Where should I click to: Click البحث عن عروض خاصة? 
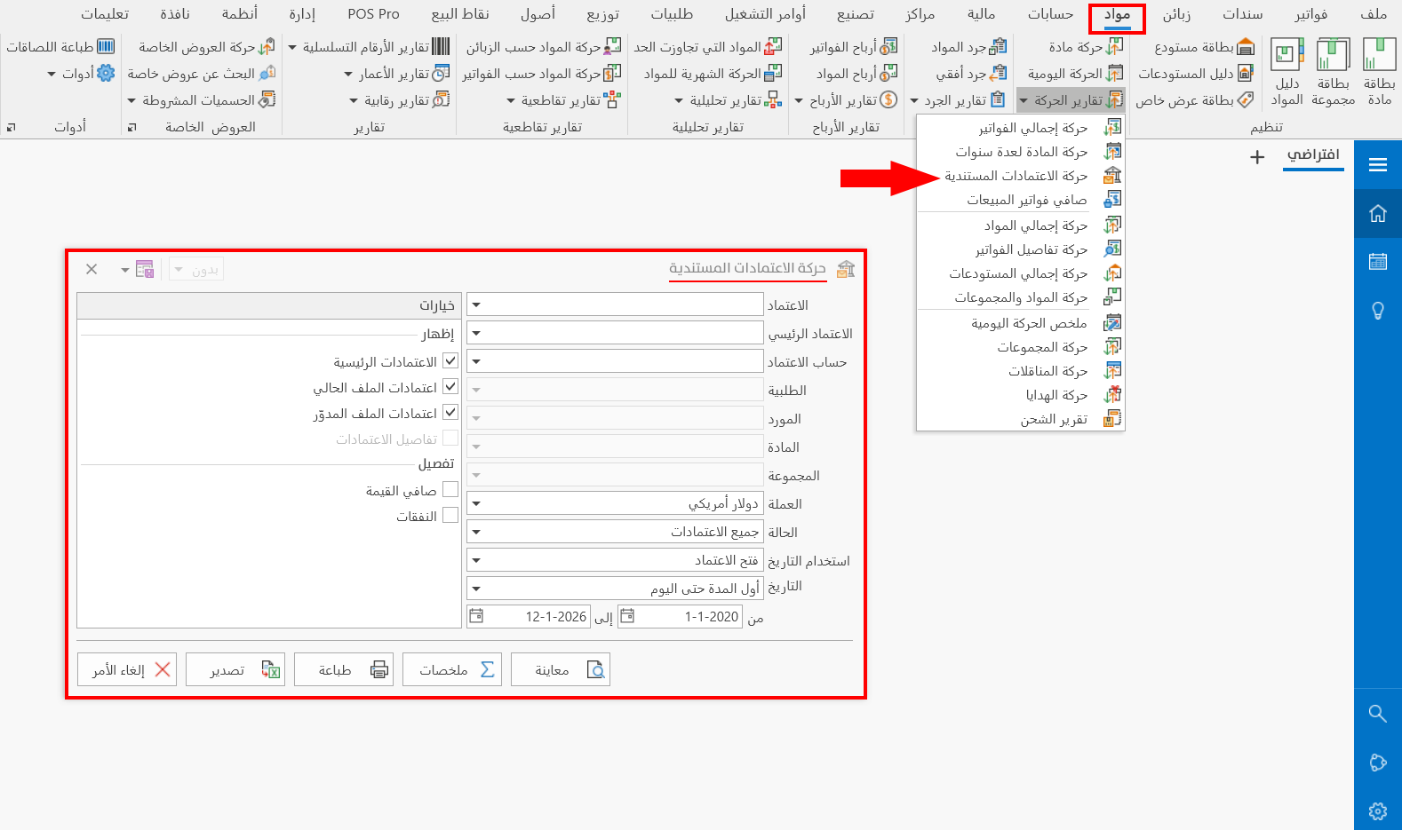[x=201, y=74]
